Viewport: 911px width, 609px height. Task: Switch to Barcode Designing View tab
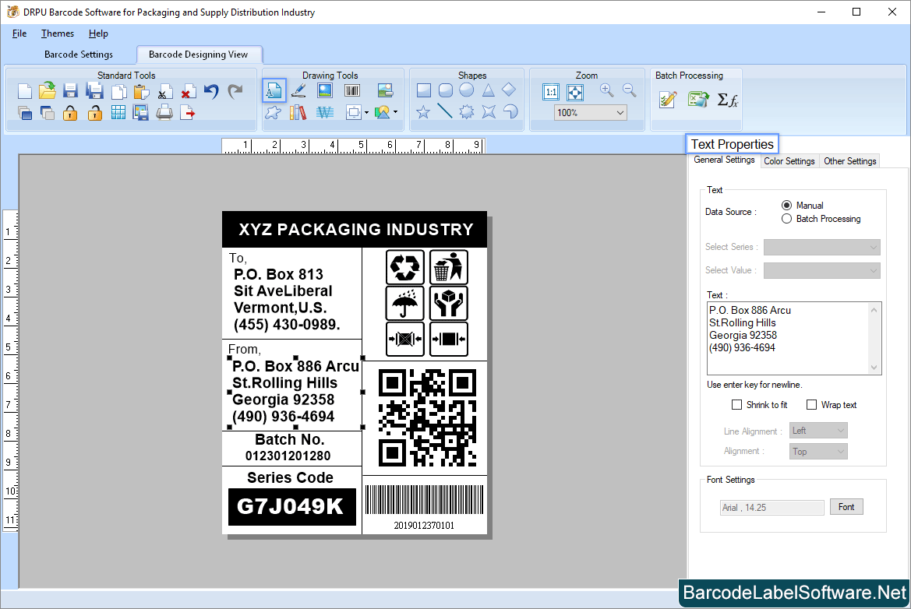pyautogui.click(x=198, y=55)
